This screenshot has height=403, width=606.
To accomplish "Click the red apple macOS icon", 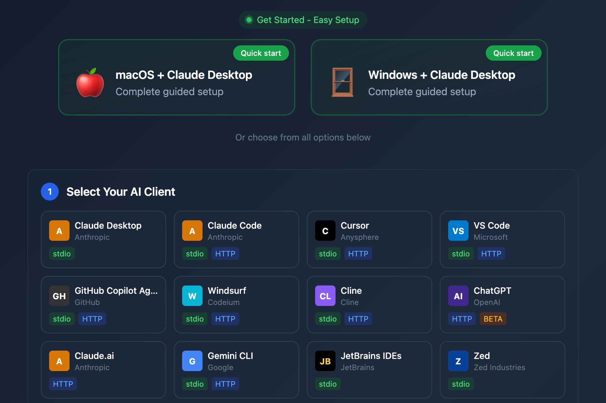I will (x=90, y=82).
